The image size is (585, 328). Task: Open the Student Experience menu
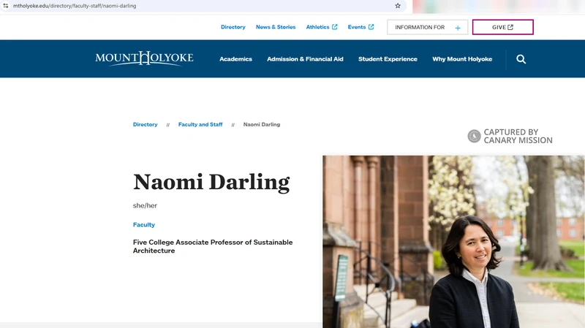pyautogui.click(x=388, y=59)
